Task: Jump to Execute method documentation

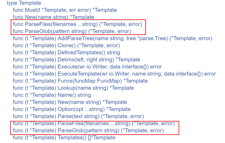Action: point(87,67)
